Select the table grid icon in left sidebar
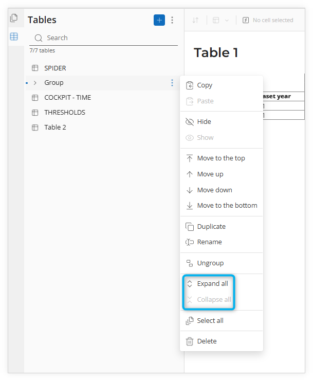The width and height of the screenshot is (313, 381). (14, 37)
